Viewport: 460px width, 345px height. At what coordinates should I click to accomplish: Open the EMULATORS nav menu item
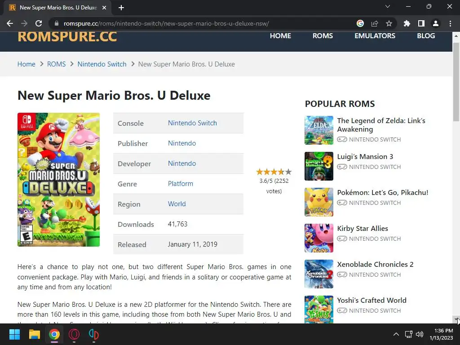click(x=375, y=36)
